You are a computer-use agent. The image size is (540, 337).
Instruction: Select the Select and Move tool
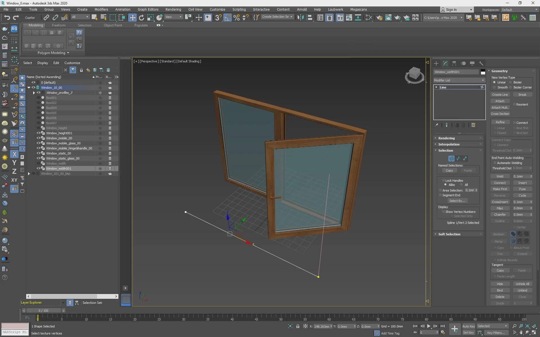pyautogui.click(x=132, y=17)
